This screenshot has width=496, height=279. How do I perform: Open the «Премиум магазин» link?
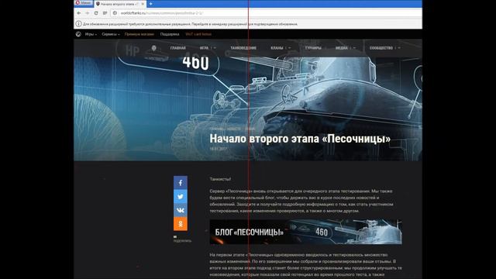tap(139, 34)
